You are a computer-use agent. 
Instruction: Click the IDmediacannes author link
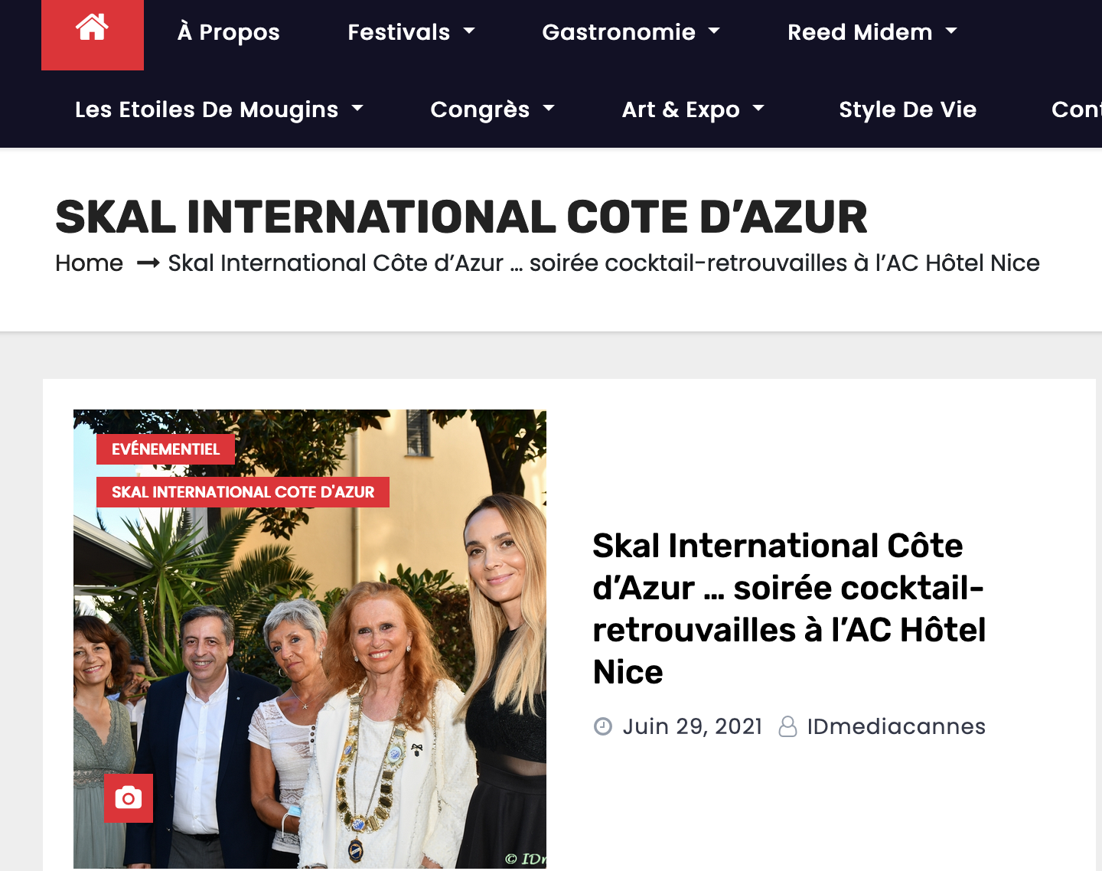[896, 726]
